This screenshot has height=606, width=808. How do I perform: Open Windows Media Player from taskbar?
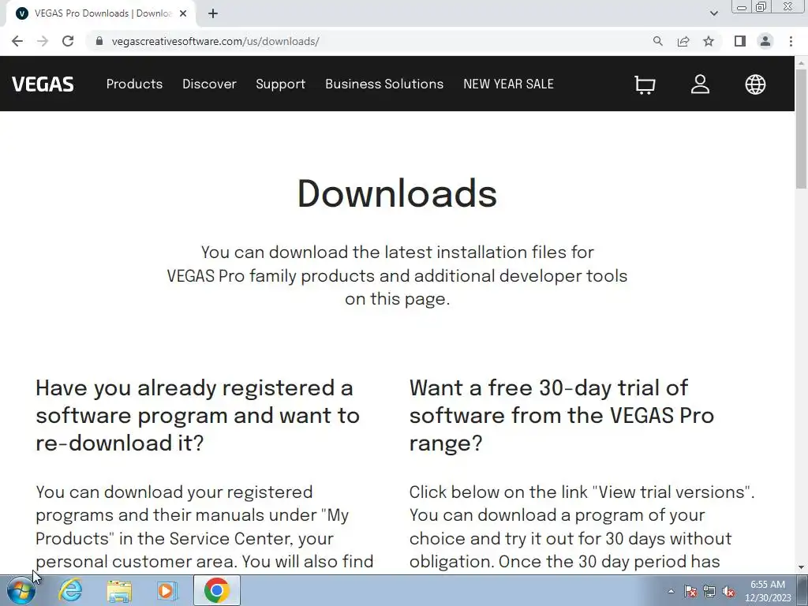pos(167,591)
